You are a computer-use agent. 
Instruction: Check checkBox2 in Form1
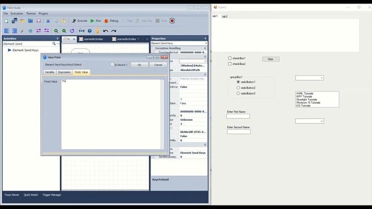pos(230,64)
